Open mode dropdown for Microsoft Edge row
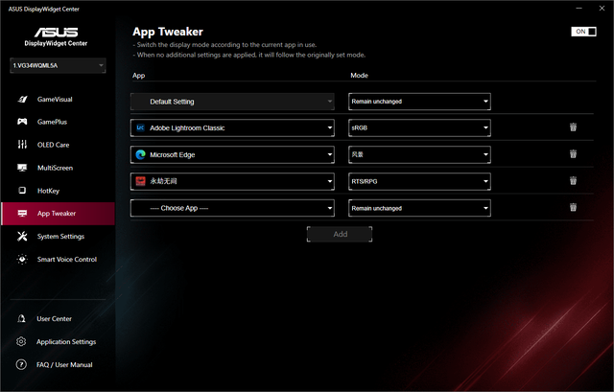This screenshot has height=392, width=614. tap(419, 154)
